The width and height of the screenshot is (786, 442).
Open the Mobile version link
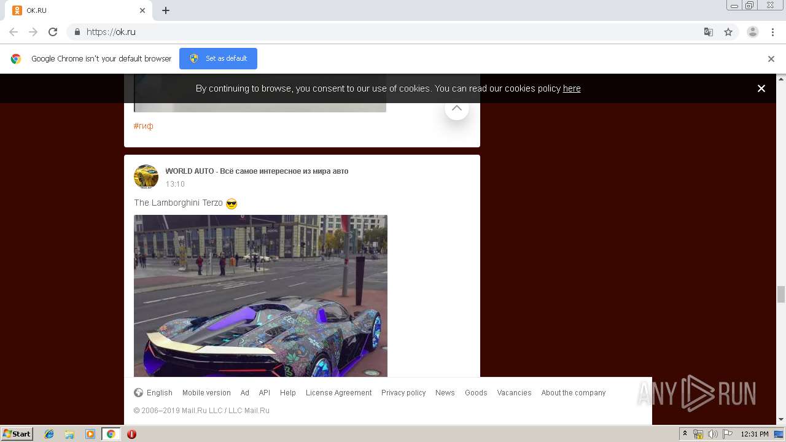206,393
